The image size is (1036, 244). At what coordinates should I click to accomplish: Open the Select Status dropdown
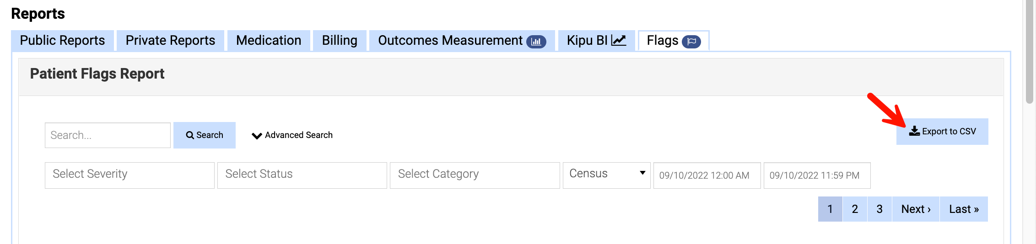tap(302, 175)
